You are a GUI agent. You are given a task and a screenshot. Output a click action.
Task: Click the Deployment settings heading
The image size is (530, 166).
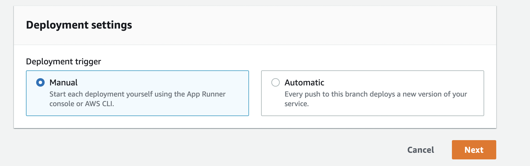click(79, 25)
